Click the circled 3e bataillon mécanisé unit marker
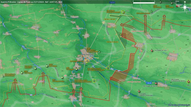 coord(108,68)
